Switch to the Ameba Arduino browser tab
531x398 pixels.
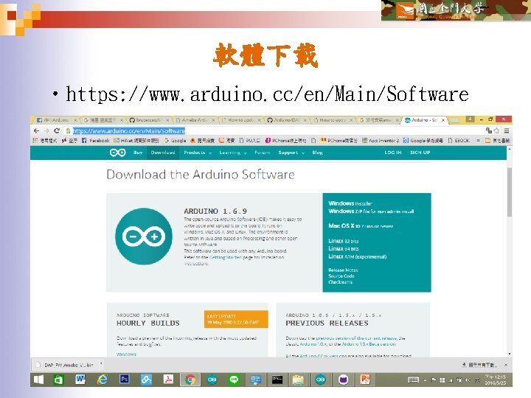[195, 120]
